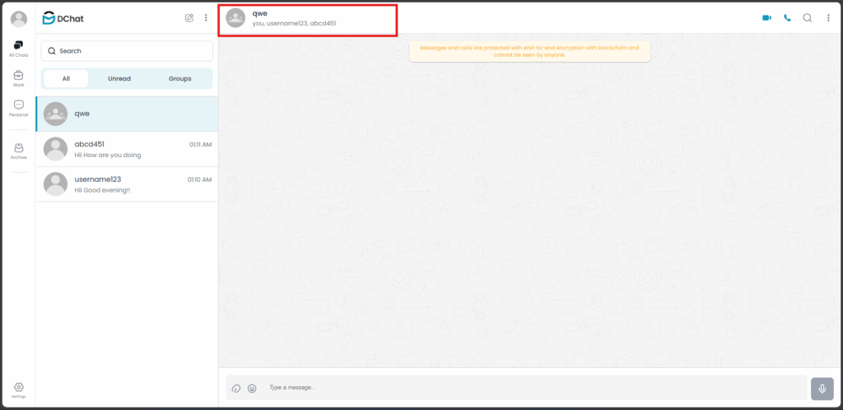Open the chat list three-dot menu
Viewport: 843px width, 410px height.
(206, 18)
